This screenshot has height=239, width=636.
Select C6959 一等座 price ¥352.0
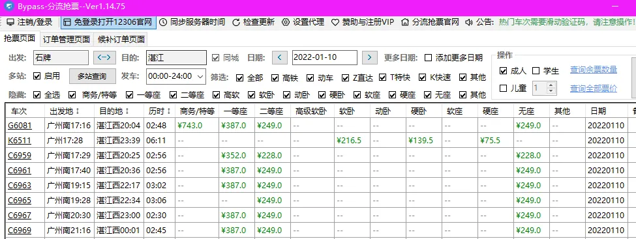234,156
